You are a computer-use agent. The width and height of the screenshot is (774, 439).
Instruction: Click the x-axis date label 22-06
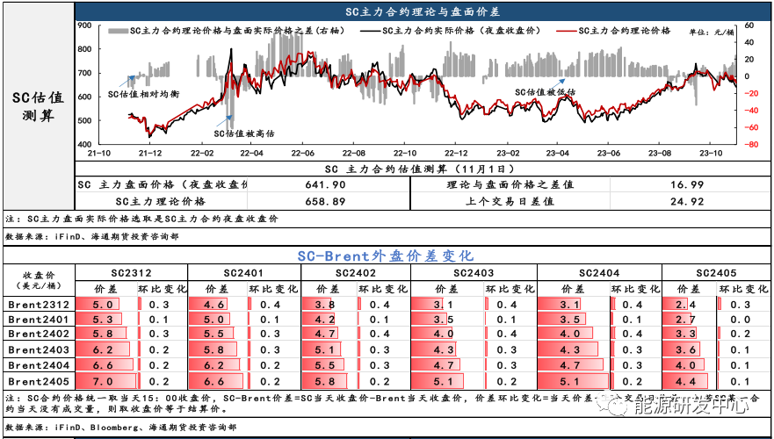(x=302, y=154)
